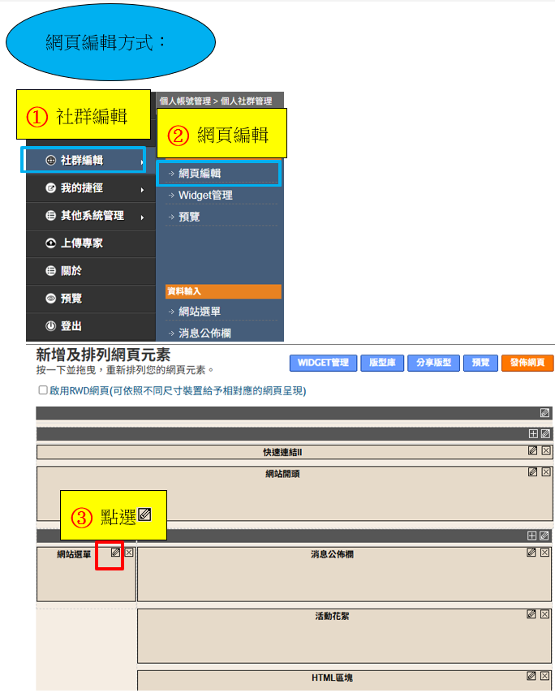555x693 pixels.
Task: Edit the 快速連結II block
Action: point(533,451)
